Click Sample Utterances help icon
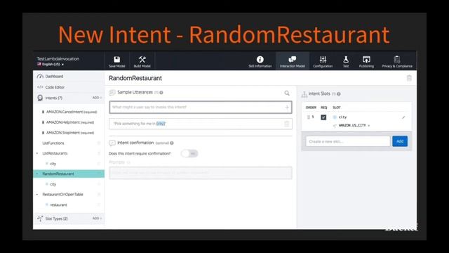Image resolution: width=449 pixels, height=253 pixels. pyautogui.click(x=161, y=93)
